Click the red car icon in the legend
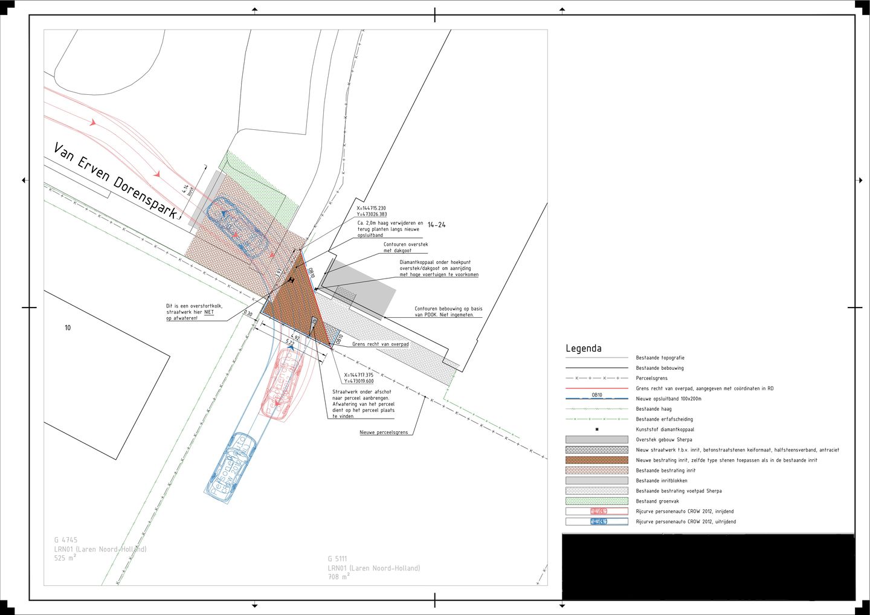 [x=598, y=511]
